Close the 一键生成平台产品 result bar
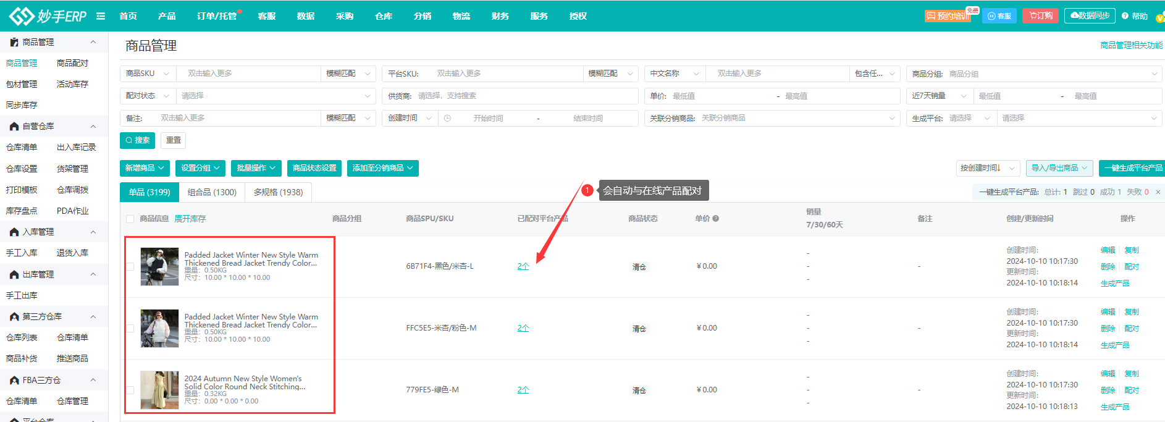 tap(1158, 192)
